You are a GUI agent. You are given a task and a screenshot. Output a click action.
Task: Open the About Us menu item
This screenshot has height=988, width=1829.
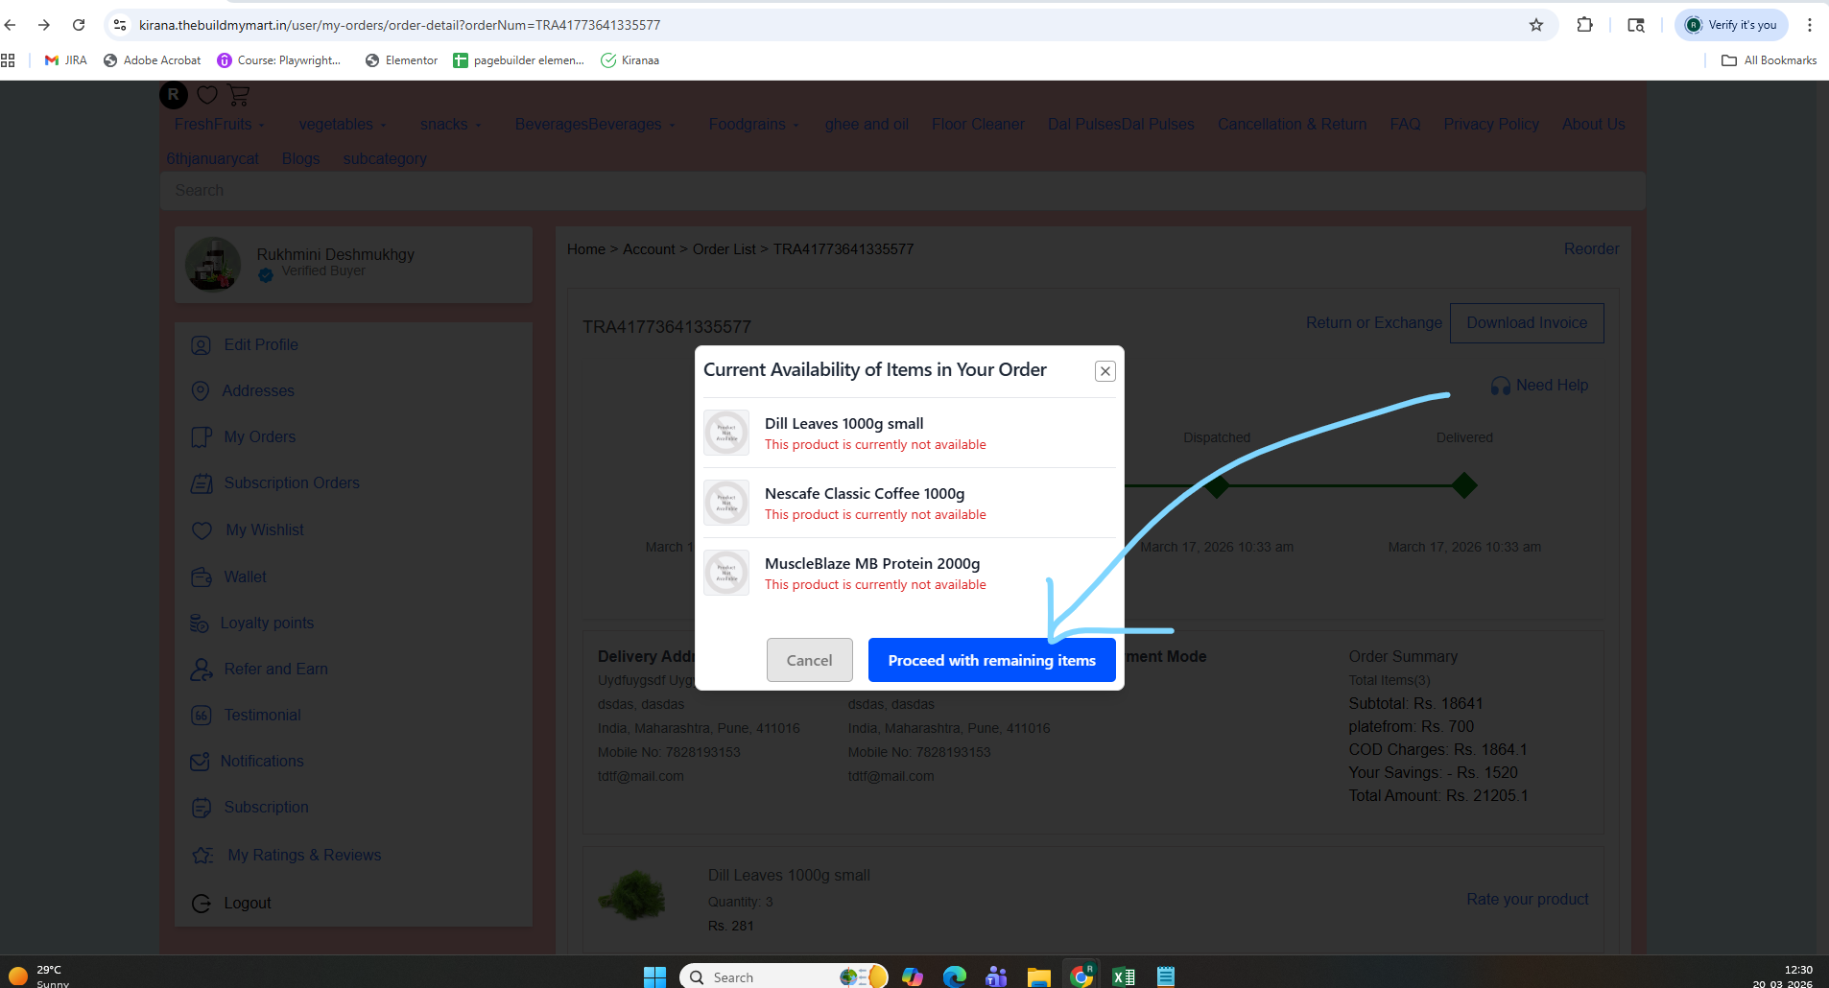tap(1594, 125)
